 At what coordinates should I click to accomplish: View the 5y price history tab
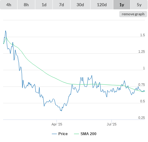tap(139, 5)
